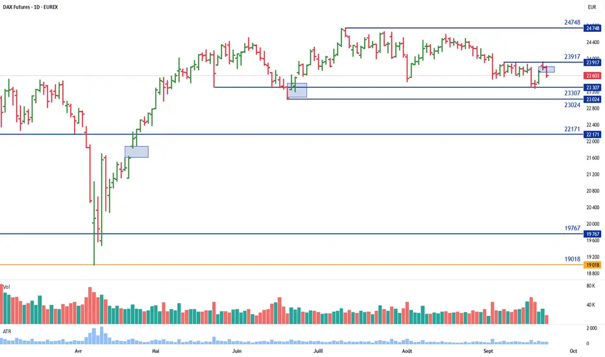Click the 24748 price axis tag
Screen dimensions: 605x357
point(592,28)
